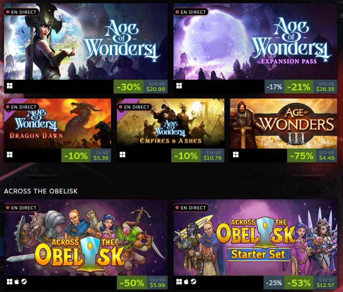This screenshot has width=343, height=292.
Task: Click apple icon under Obelisk Starter Set
Action: 186,282
